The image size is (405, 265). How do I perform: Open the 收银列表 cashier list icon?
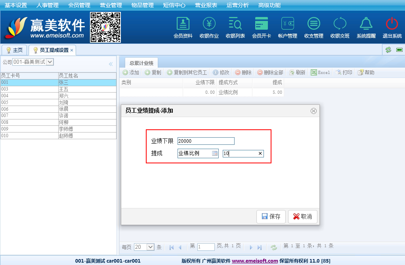[x=235, y=25]
